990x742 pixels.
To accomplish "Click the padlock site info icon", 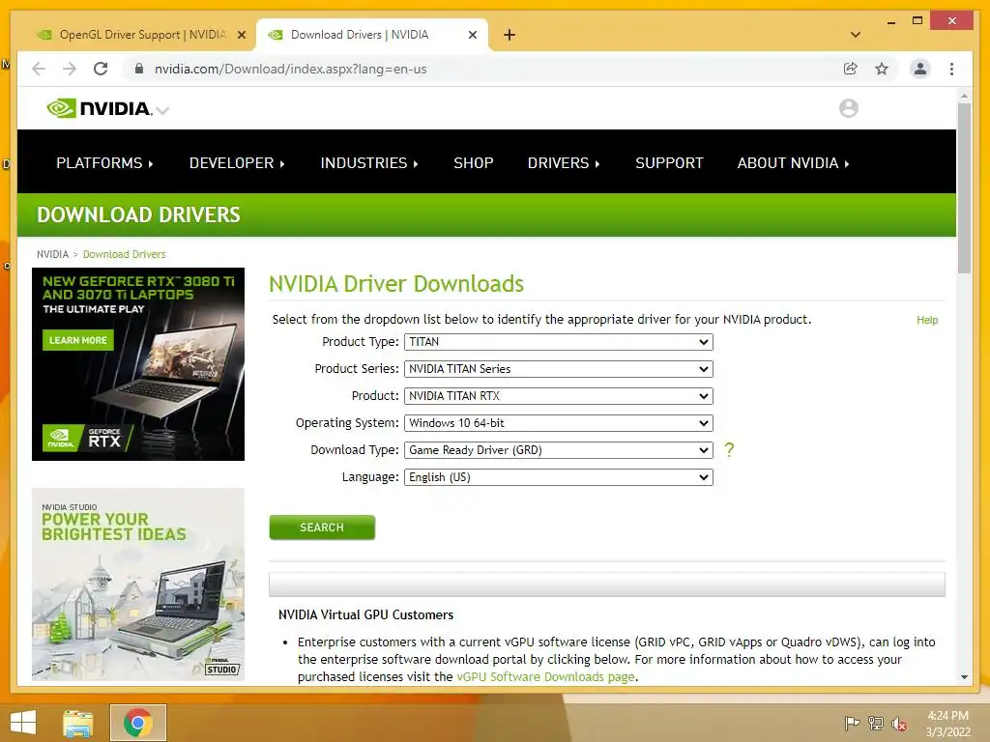I will tap(139, 69).
